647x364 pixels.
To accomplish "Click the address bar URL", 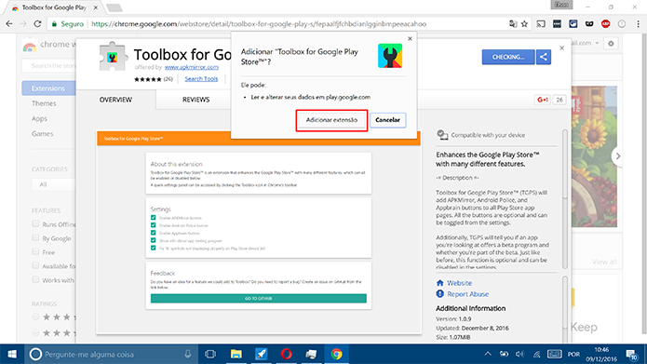I will tap(259, 24).
